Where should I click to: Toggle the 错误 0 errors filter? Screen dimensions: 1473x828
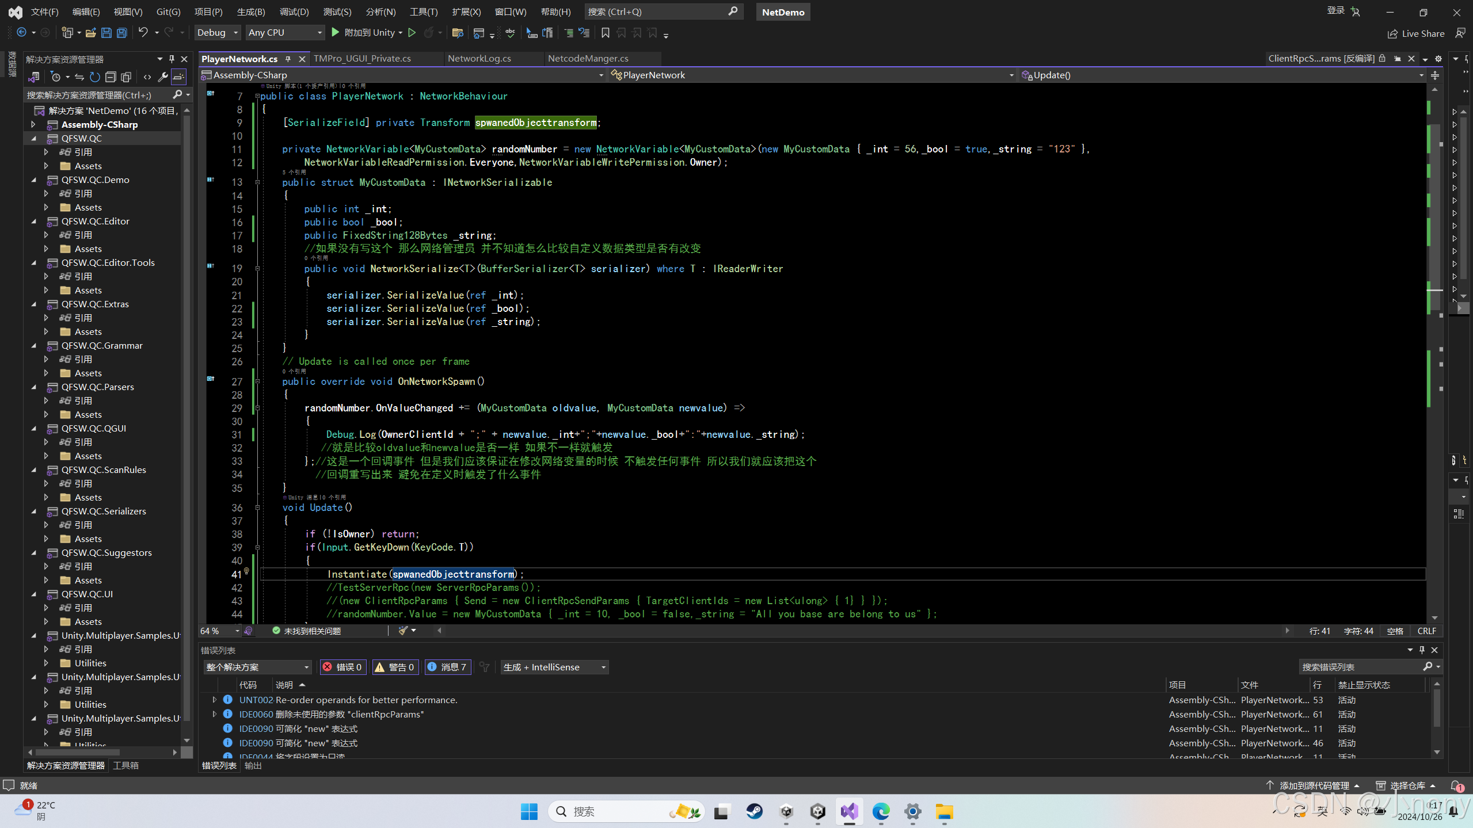342,667
